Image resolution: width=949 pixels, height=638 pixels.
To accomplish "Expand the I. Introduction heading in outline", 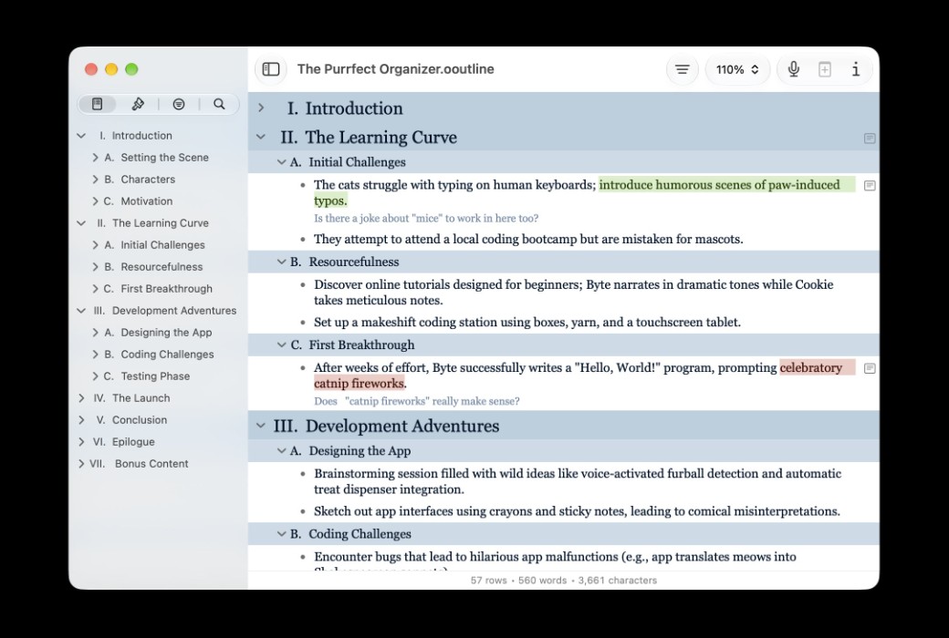I will click(x=261, y=108).
